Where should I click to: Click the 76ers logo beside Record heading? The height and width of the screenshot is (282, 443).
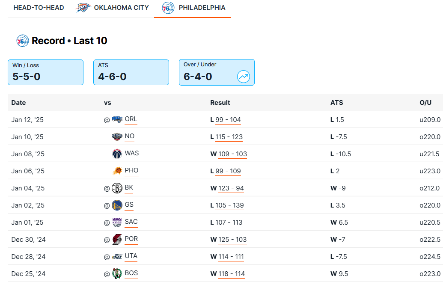(22, 41)
